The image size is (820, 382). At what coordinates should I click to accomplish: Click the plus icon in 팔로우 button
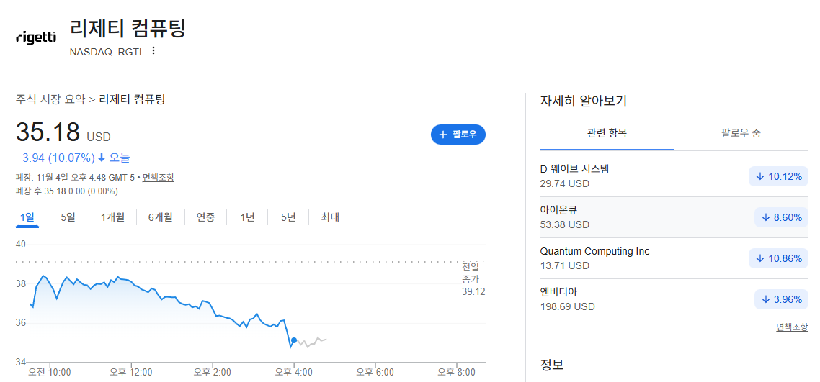(443, 135)
